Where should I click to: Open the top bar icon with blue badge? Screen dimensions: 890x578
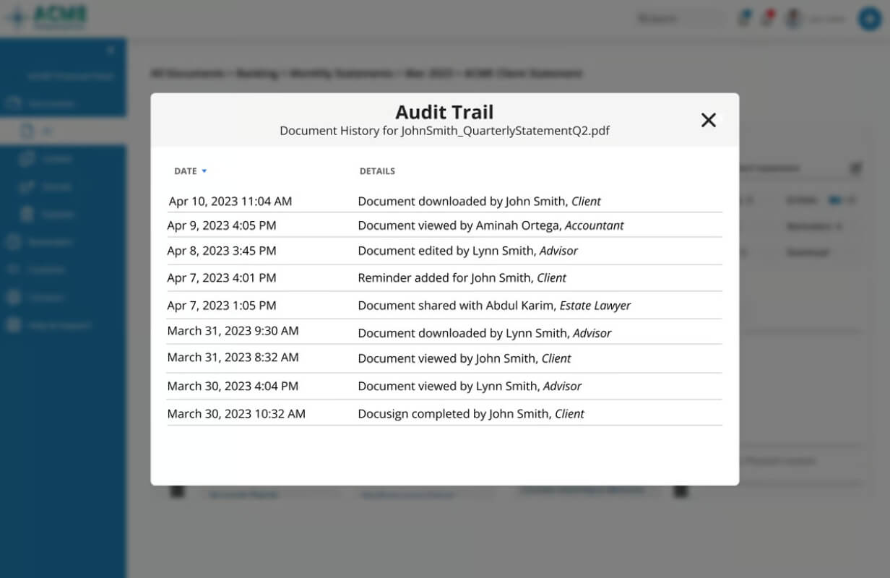(745, 18)
